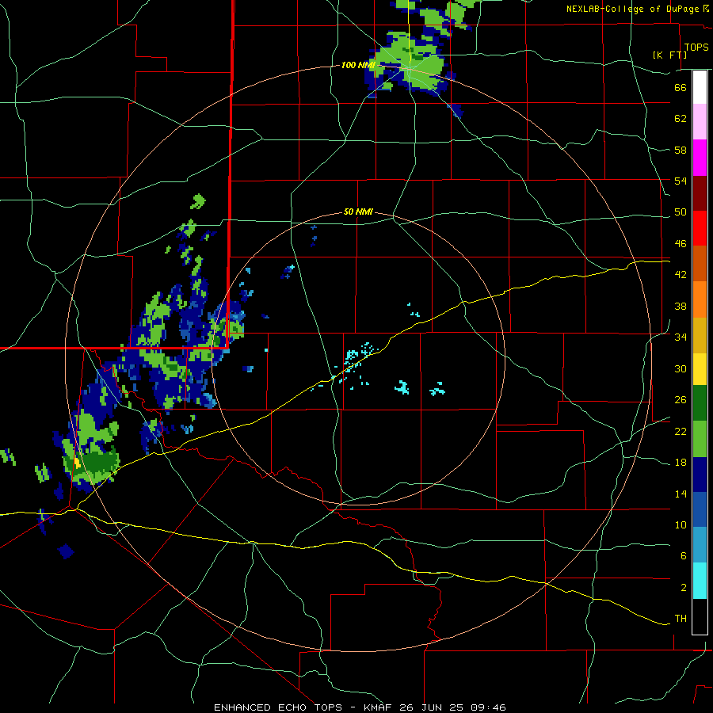Image resolution: width=713 pixels, height=713 pixels.
Task: Select the 14 legend label
Action: click(x=681, y=494)
